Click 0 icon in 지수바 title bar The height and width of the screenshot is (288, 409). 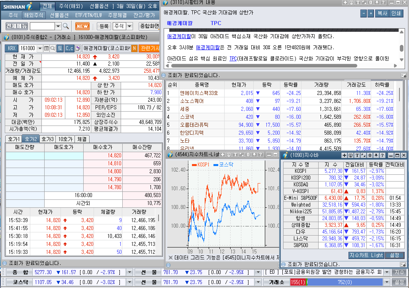[x=370, y=155]
